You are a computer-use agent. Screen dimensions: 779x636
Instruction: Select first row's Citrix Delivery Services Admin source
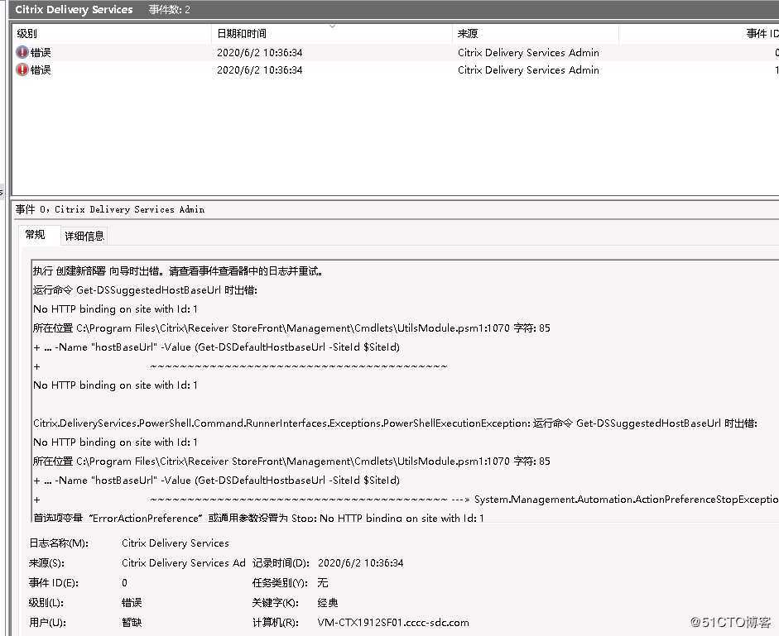528,52
